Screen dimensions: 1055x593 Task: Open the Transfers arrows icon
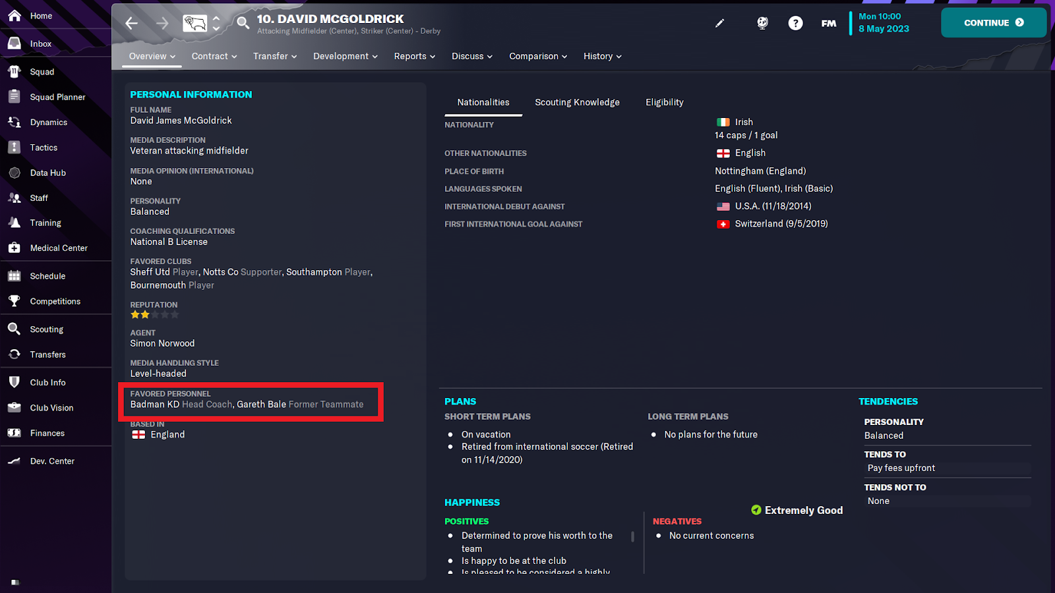point(15,354)
